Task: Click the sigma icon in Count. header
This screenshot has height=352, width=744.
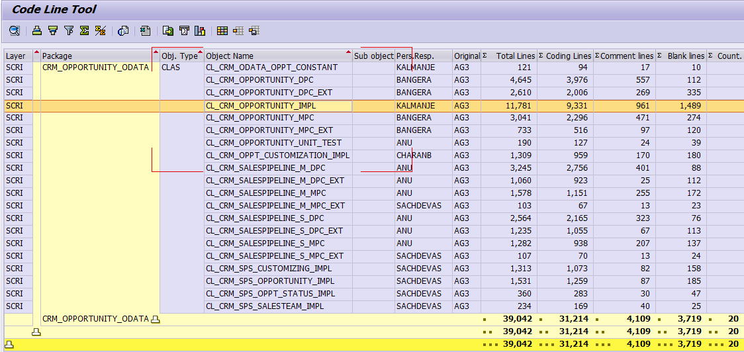Action: (x=710, y=56)
